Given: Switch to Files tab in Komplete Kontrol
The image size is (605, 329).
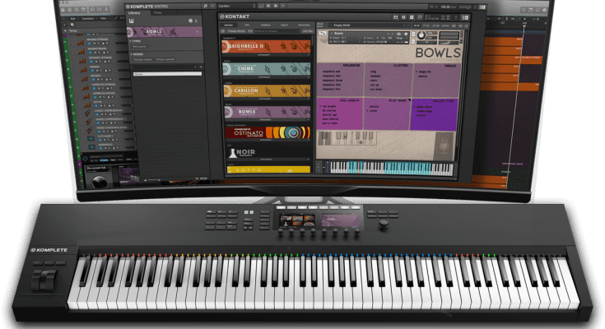Looking at the screenshot, I should click(157, 12).
